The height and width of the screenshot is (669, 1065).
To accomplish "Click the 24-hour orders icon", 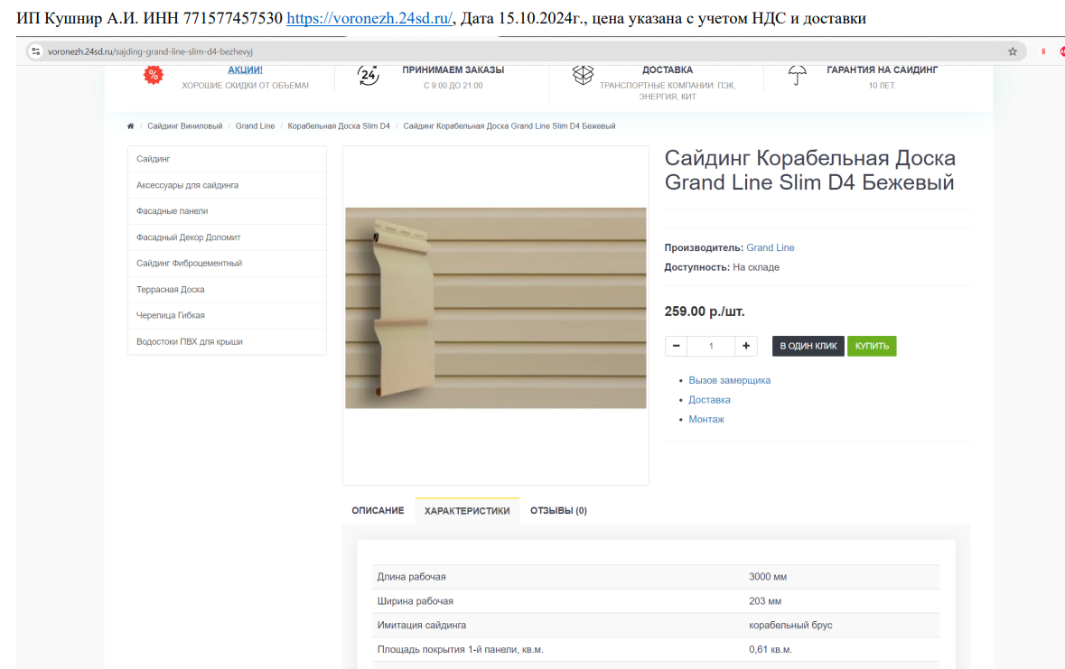I will (369, 76).
